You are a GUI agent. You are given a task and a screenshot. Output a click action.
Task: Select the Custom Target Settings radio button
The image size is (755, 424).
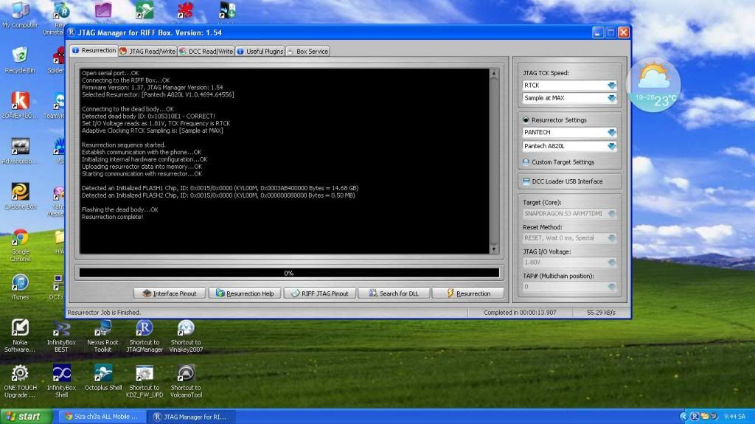coord(526,162)
